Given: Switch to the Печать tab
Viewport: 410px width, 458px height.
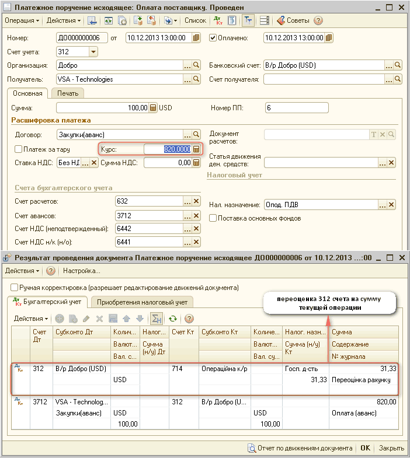Looking at the screenshot, I should (68, 93).
